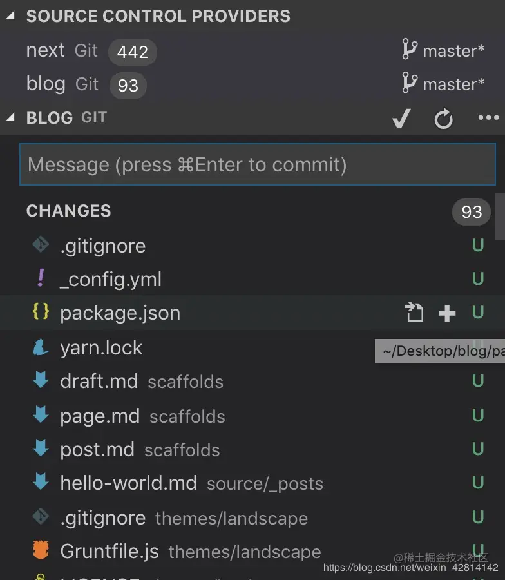The height and width of the screenshot is (580, 505).
Task: Click the Changes group header
Action: pyautogui.click(x=68, y=211)
